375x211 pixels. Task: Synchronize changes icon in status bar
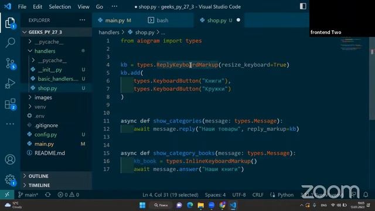(48, 195)
